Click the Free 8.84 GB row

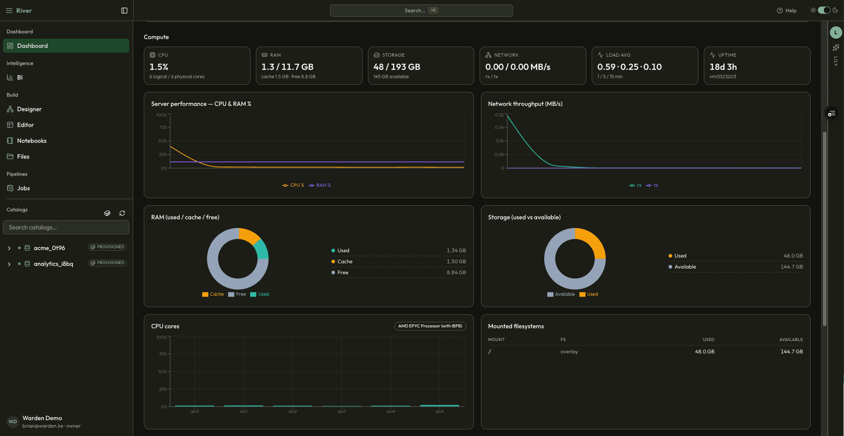[x=399, y=272]
